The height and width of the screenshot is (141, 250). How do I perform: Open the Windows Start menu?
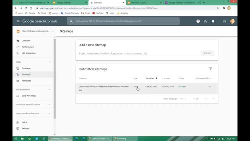tap(16, 139)
